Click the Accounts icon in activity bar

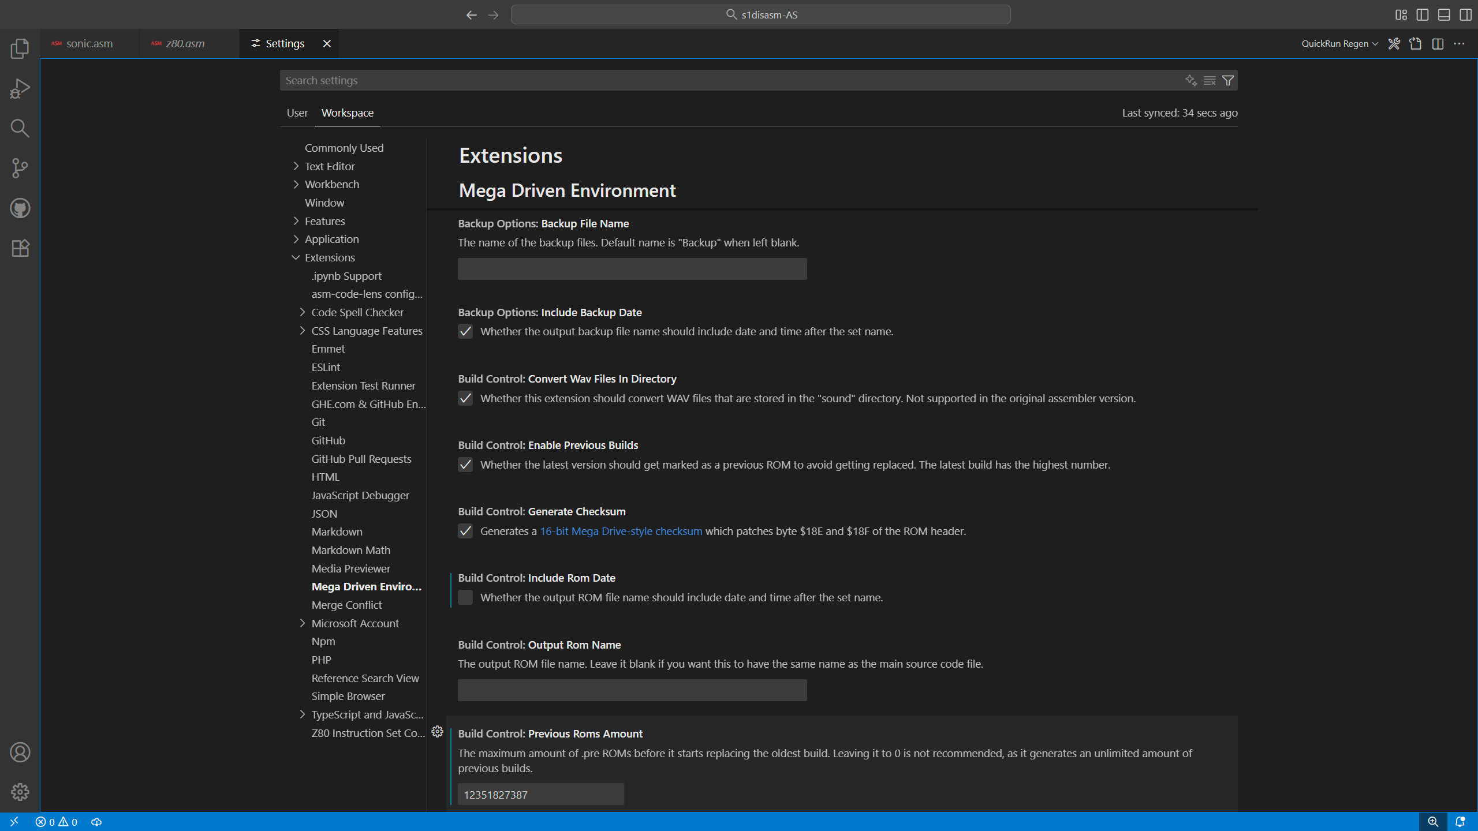click(x=20, y=752)
